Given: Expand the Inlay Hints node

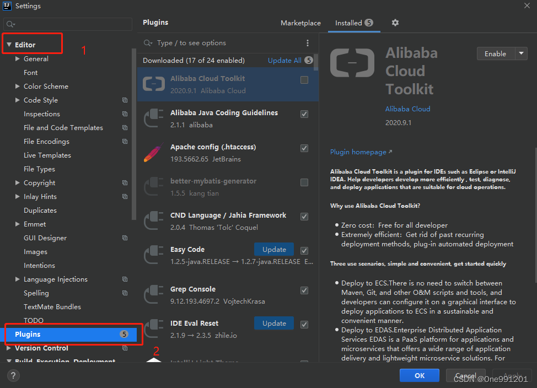Looking at the screenshot, I should pyautogui.click(x=18, y=197).
